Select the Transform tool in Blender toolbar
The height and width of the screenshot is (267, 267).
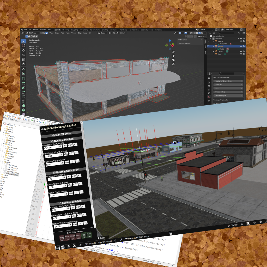[x=24, y=64]
